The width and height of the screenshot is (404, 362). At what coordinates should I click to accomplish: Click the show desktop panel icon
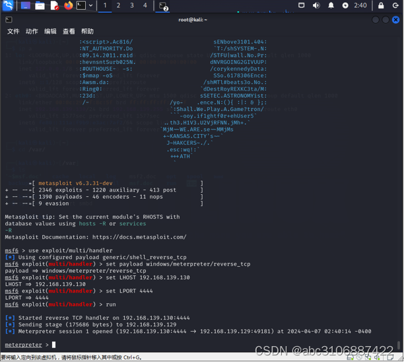(x=26, y=5)
